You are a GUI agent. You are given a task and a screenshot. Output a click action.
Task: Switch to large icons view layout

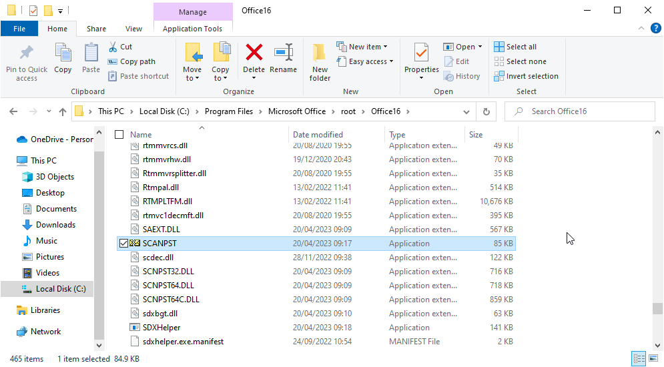pyautogui.click(x=653, y=358)
